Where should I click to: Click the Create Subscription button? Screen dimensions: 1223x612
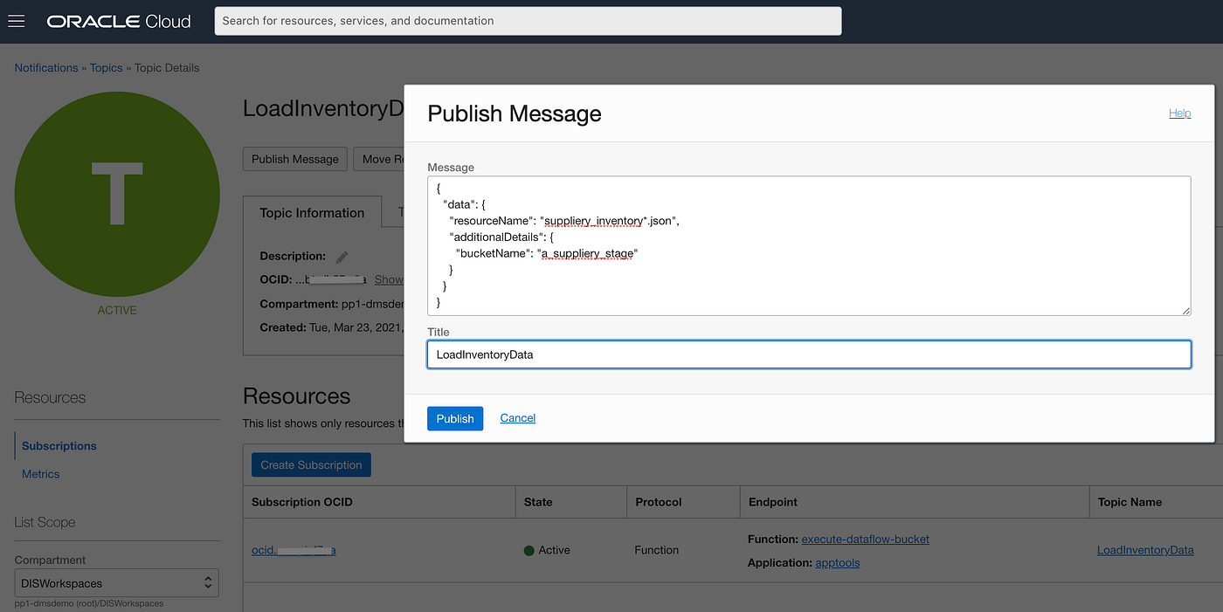[x=311, y=464]
